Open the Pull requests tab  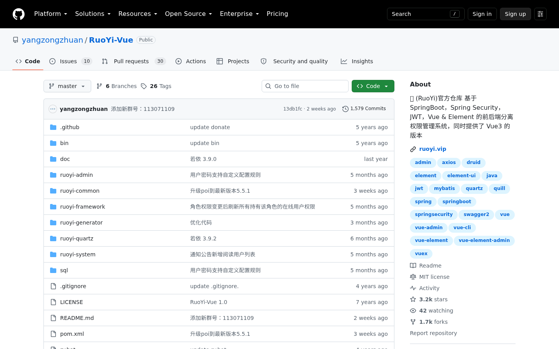click(134, 61)
